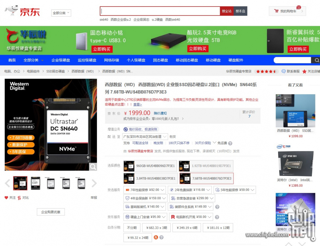This screenshot has width=320, height=246.
Task: Click the orange 惠 discount icon
Action: click(156, 237)
